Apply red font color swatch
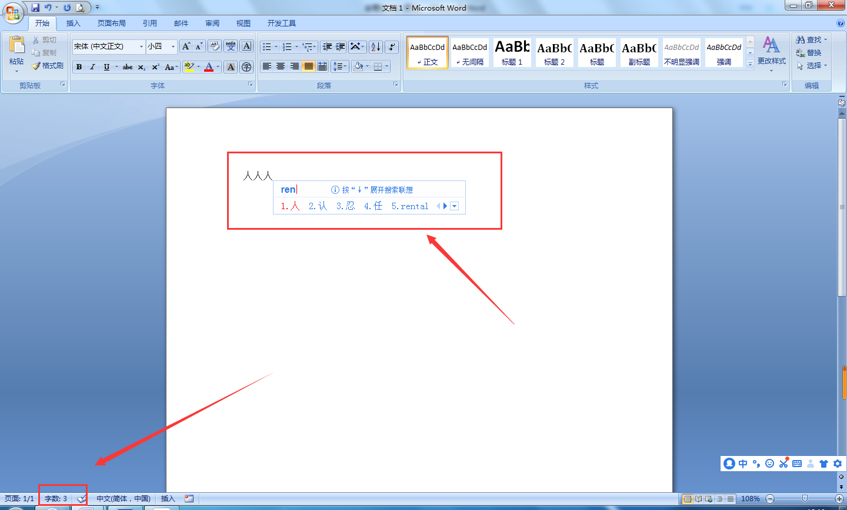 click(x=209, y=67)
